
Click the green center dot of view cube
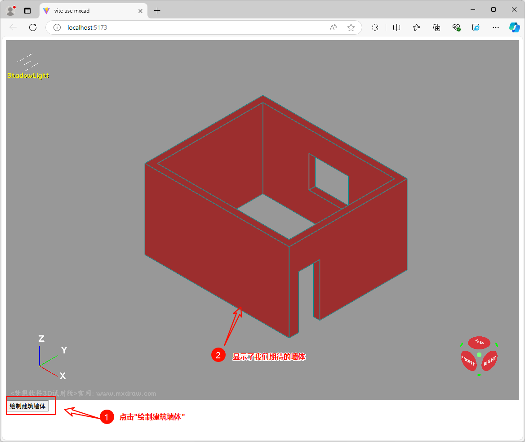coord(479,355)
